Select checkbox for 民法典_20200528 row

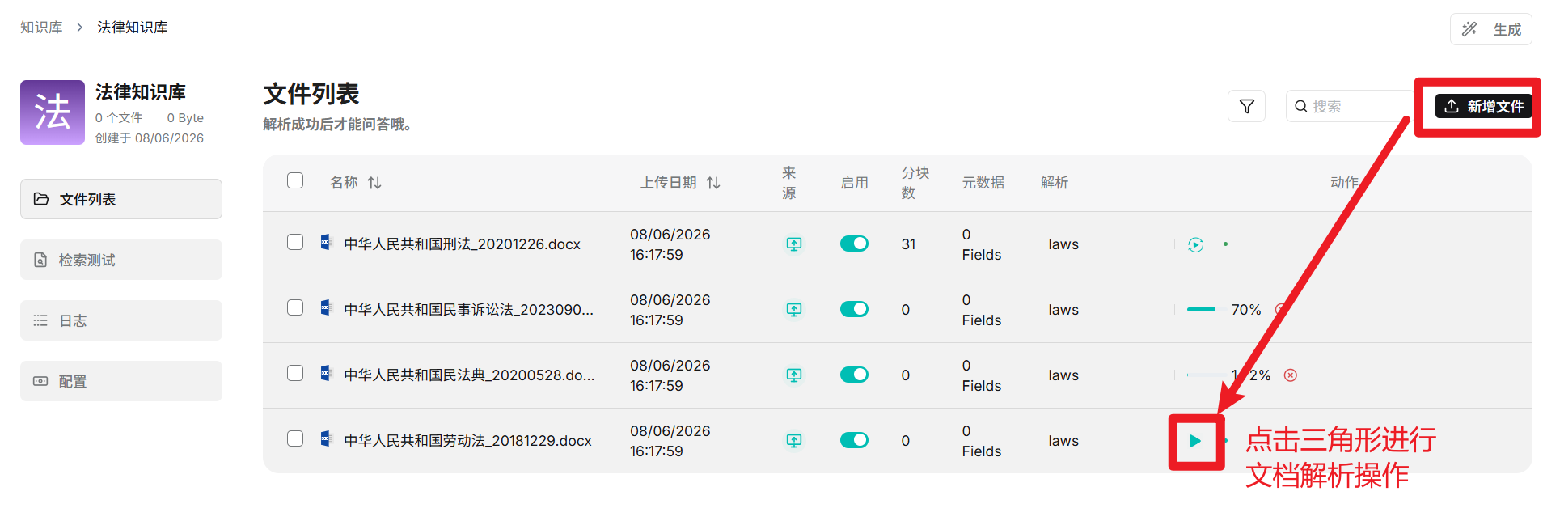click(x=295, y=373)
